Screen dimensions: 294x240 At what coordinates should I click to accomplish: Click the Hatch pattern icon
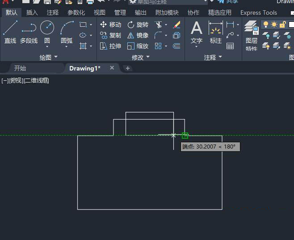[x=83, y=46]
